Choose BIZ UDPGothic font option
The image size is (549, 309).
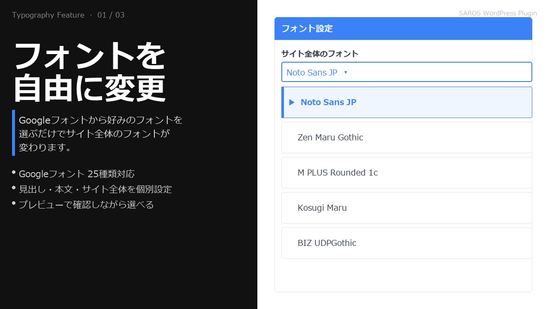[x=407, y=243]
